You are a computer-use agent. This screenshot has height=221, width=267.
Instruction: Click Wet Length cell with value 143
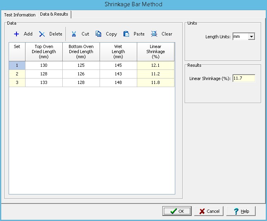point(118,74)
